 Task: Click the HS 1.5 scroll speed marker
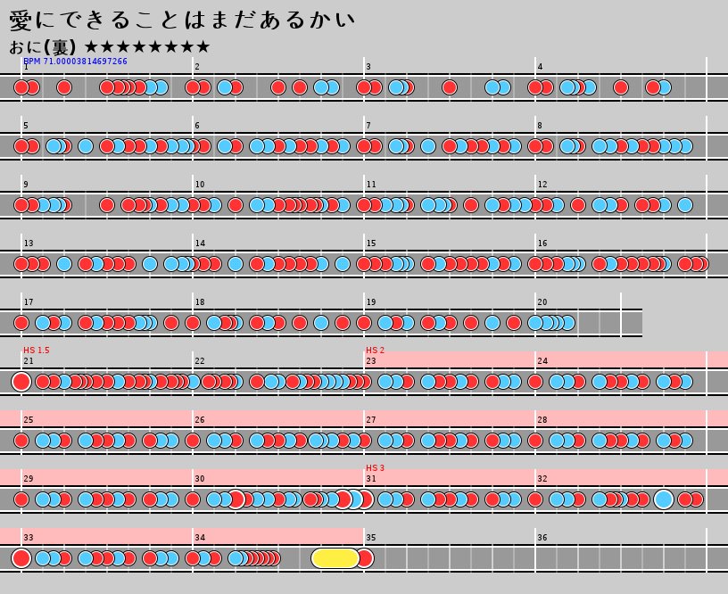point(37,351)
